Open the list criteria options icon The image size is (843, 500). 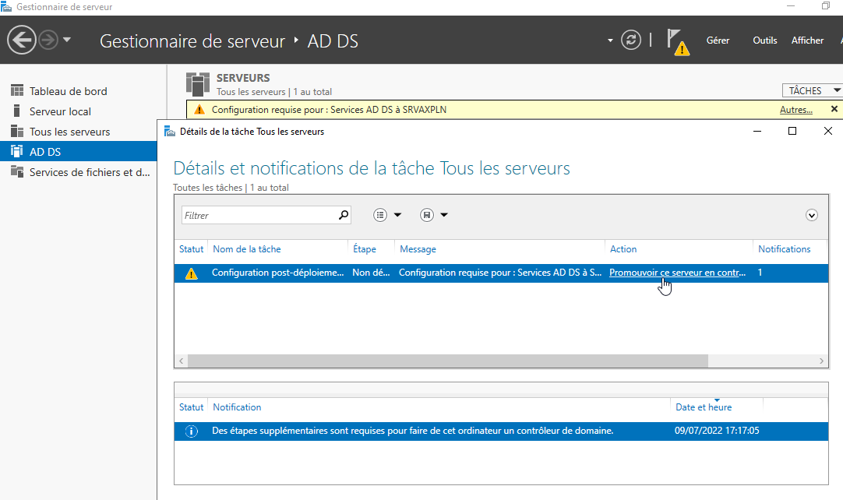[x=380, y=215]
